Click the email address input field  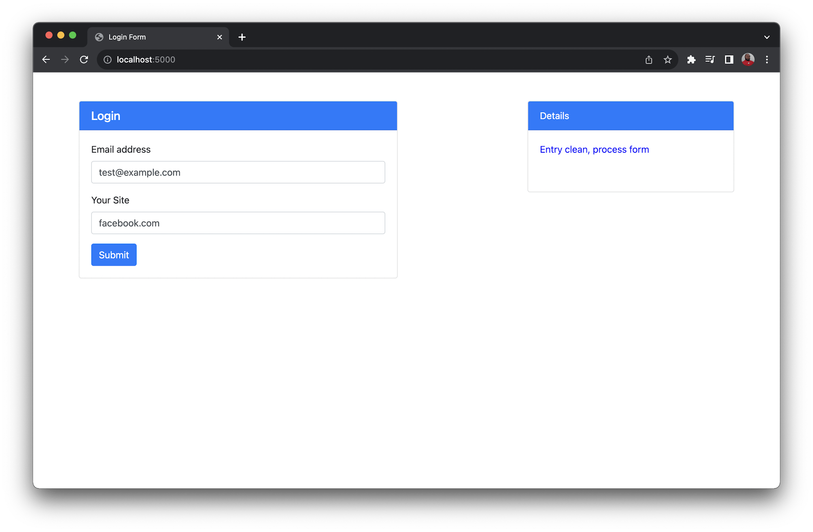pyautogui.click(x=238, y=172)
